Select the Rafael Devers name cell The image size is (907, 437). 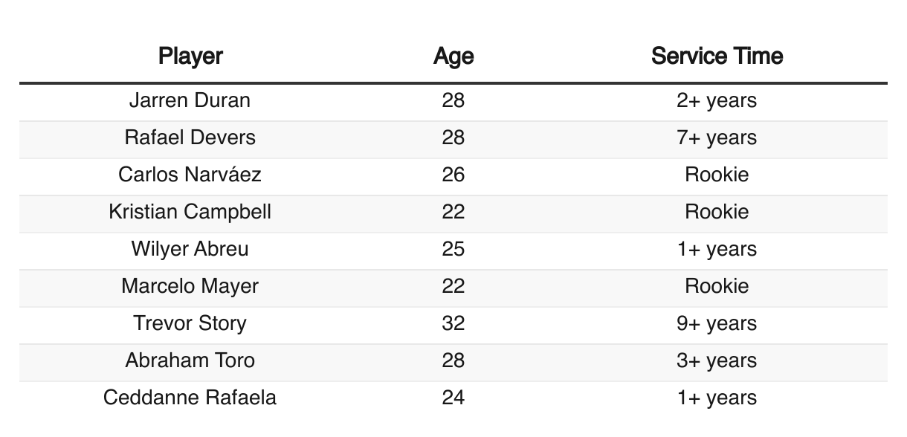190,137
